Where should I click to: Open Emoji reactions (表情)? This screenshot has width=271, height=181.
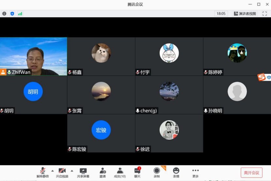click(176, 173)
